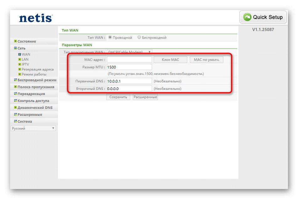Viewport: 298px width, 199px height.
Task: Click the Параметры WAN section heading
Action: pyautogui.click(x=77, y=45)
